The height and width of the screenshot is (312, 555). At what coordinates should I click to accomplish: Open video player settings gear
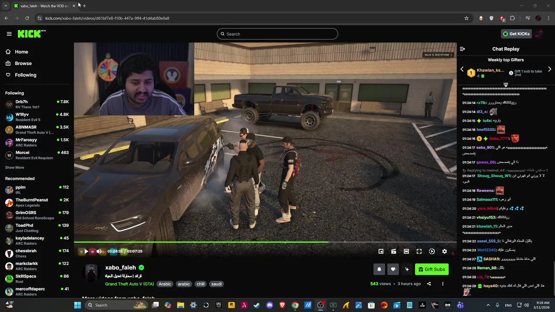(x=444, y=251)
